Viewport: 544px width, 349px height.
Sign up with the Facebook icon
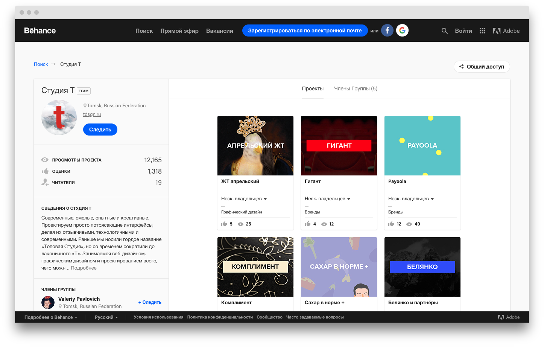pyautogui.click(x=387, y=30)
